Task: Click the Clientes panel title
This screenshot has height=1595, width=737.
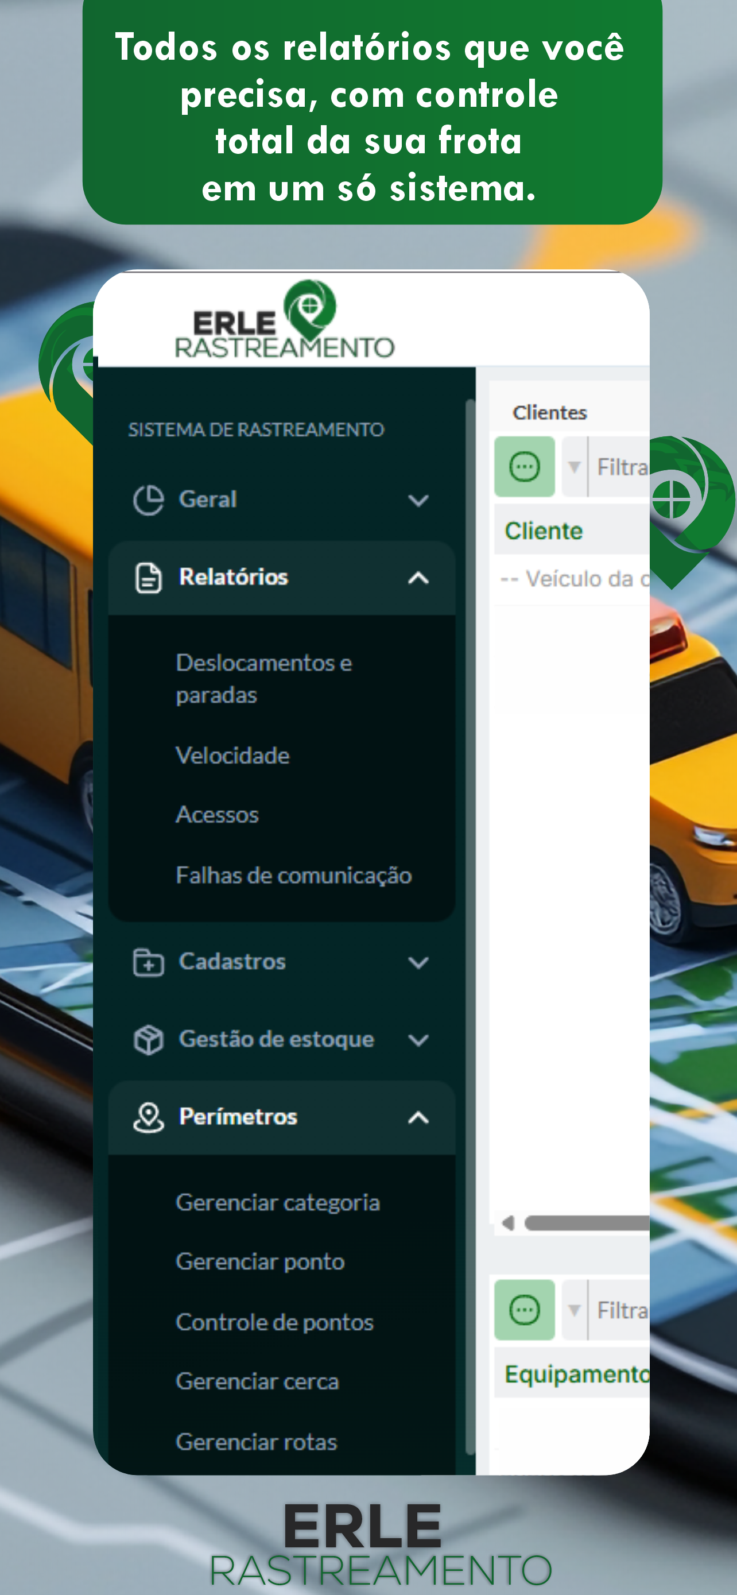Action: (549, 412)
